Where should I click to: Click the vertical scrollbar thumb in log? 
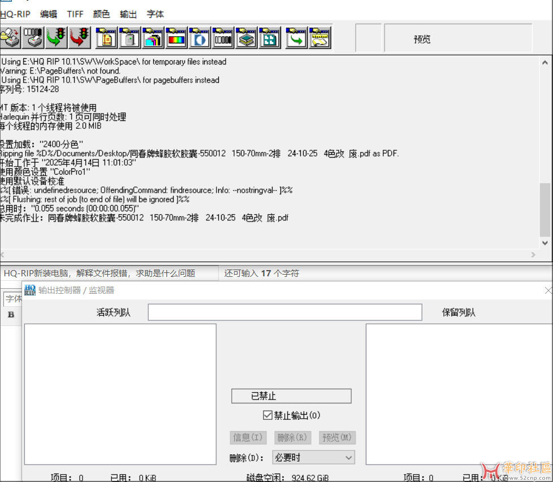click(545, 210)
